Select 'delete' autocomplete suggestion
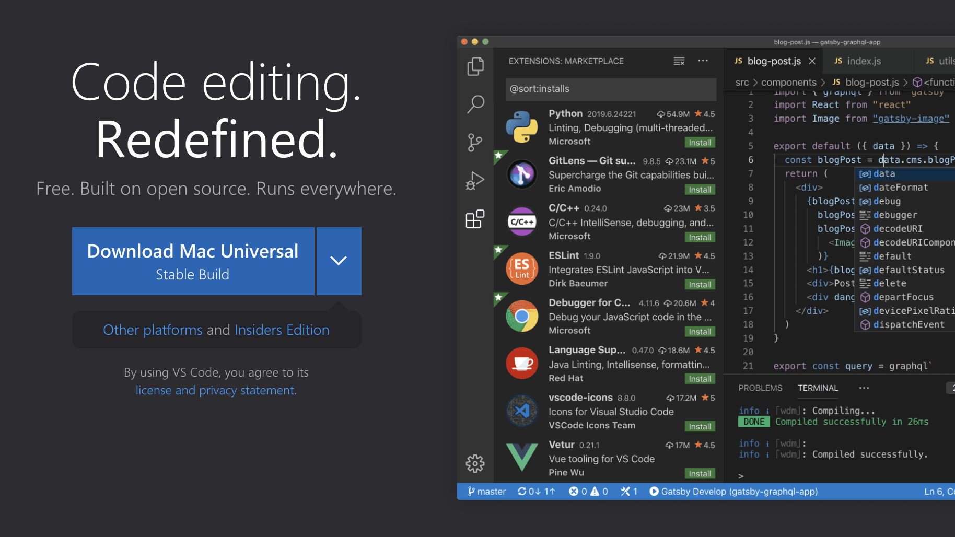 click(905, 283)
